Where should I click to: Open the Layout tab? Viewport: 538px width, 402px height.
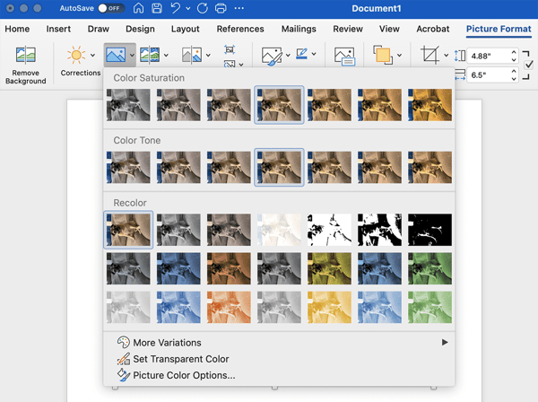(x=186, y=29)
